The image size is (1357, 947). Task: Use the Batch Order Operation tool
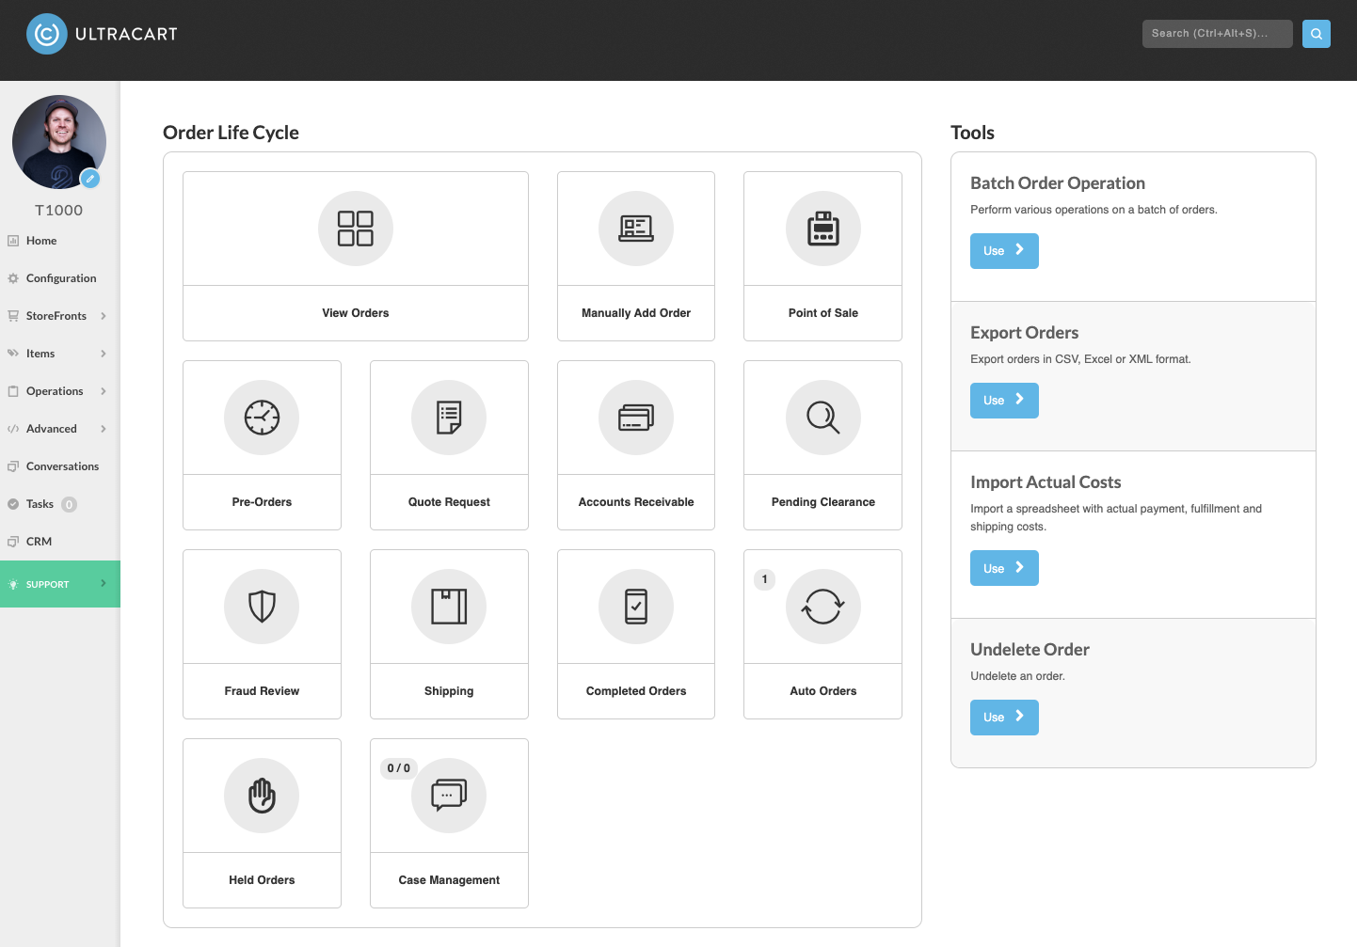pos(1004,251)
